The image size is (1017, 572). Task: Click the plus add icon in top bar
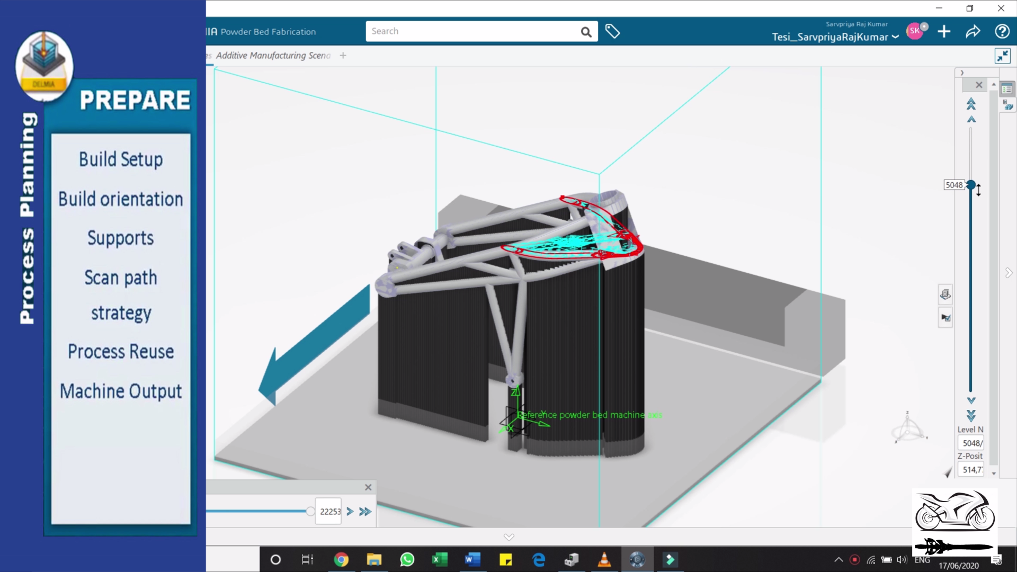pos(944,32)
